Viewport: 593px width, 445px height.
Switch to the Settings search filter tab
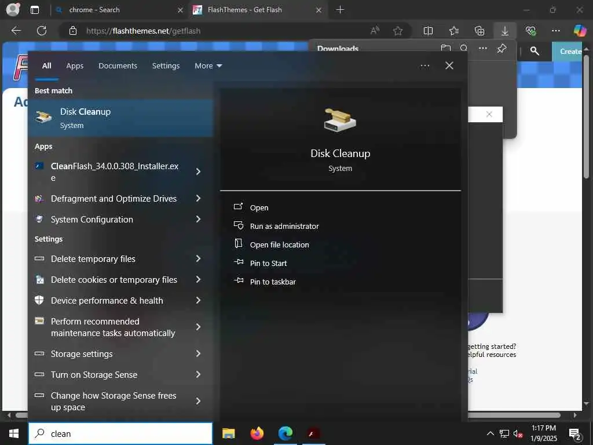click(x=166, y=66)
